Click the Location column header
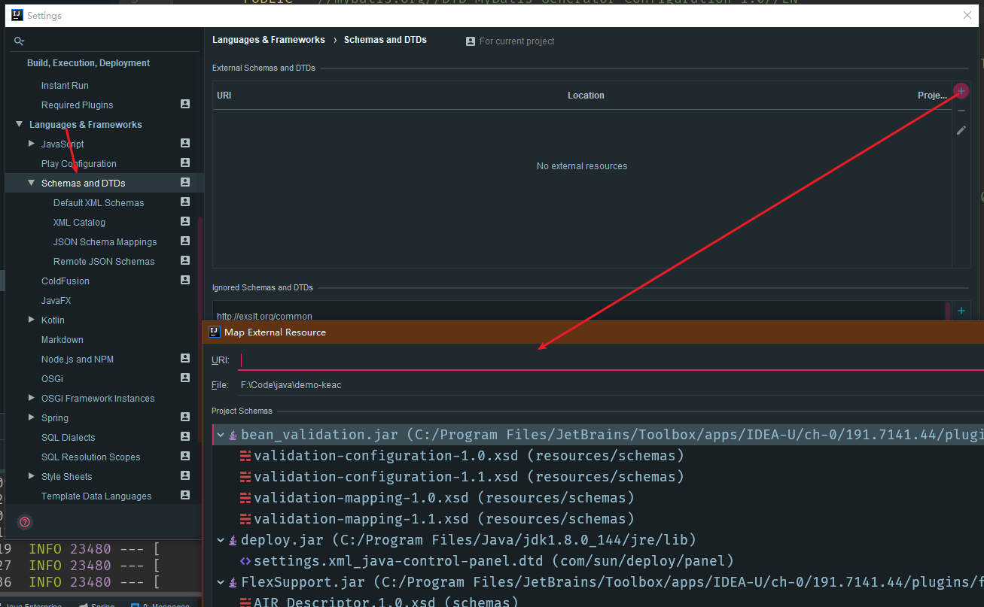Image resolution: width=984 pixels, height=607 pixels. coord(586,96)
